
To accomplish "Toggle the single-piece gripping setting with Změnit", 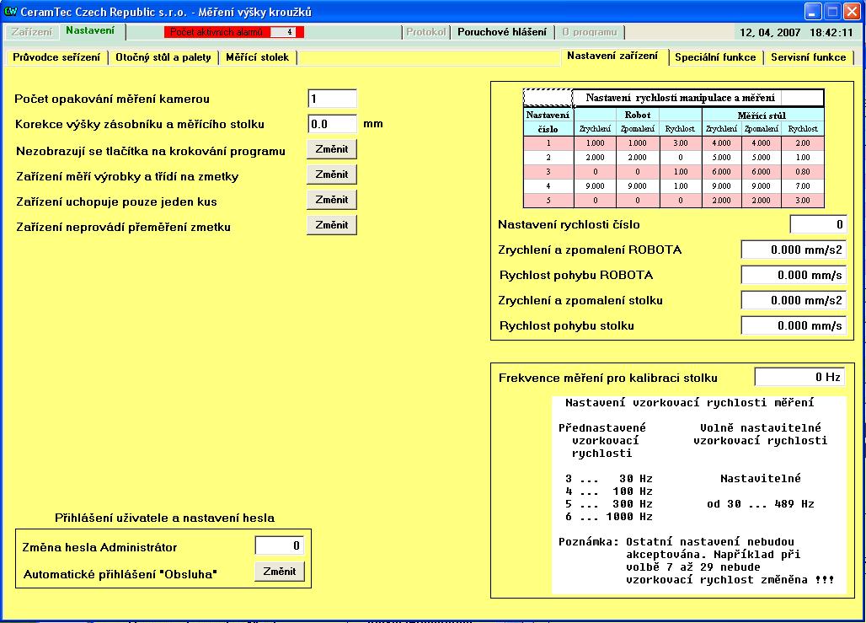I will [331, 200].
